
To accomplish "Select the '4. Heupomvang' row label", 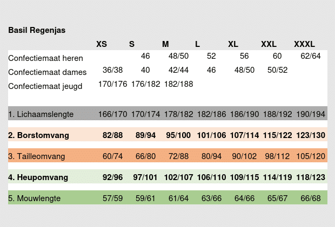I will point(37,177).
